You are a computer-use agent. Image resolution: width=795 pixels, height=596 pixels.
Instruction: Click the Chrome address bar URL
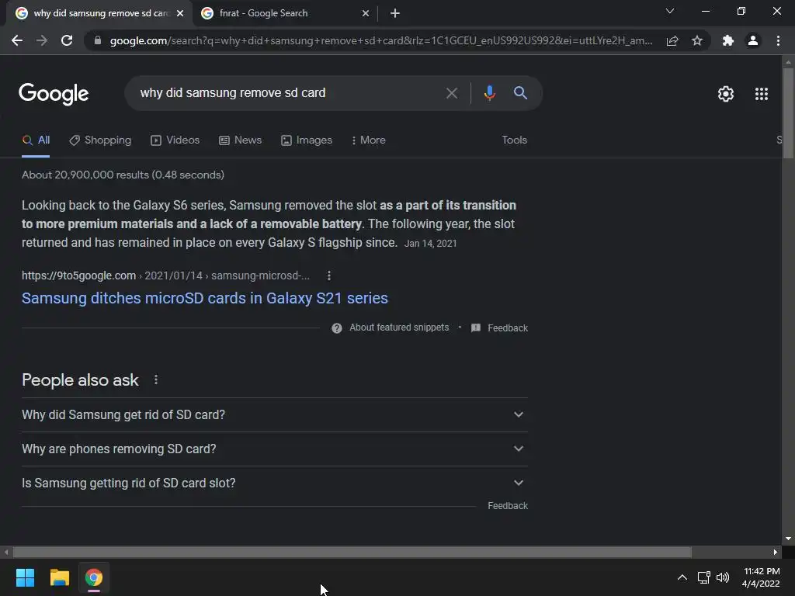tap(380, 40)
